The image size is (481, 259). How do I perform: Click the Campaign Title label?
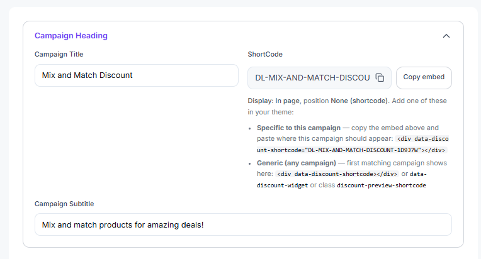pos(59,54)
